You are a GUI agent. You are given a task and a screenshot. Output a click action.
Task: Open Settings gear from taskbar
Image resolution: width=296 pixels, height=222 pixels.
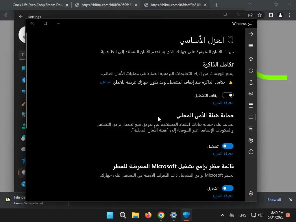coord(173,215)
